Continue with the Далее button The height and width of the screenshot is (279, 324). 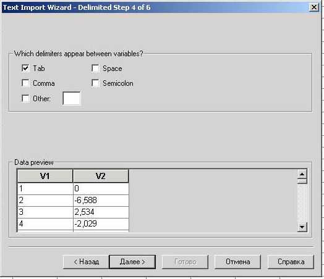(x=132, y=262)
